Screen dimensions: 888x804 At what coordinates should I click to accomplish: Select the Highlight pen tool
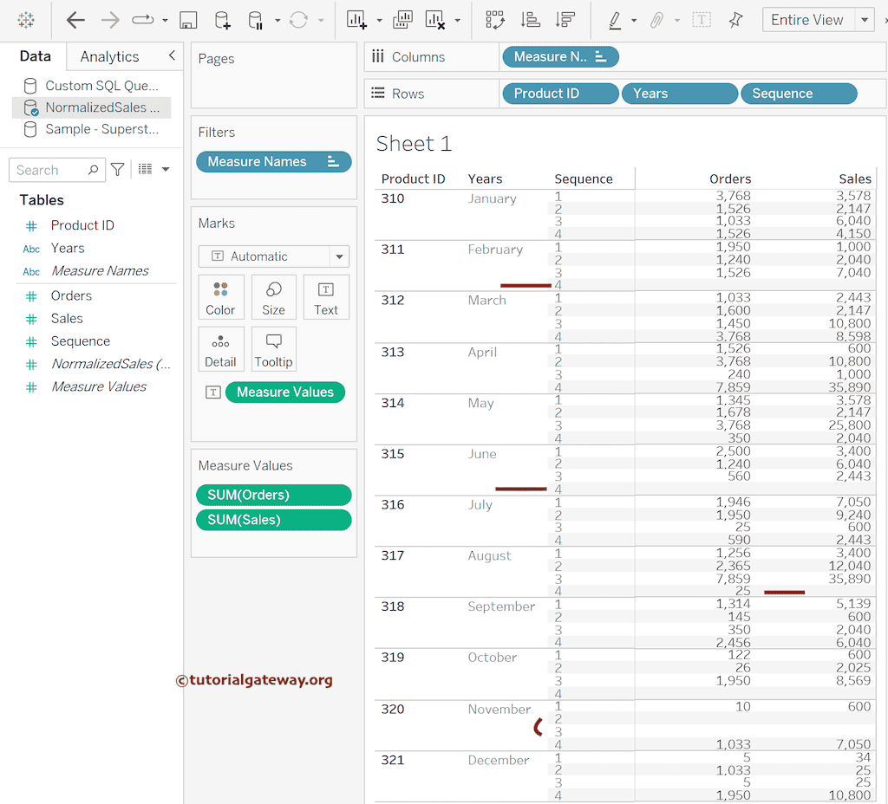click(x=615, y=20)
